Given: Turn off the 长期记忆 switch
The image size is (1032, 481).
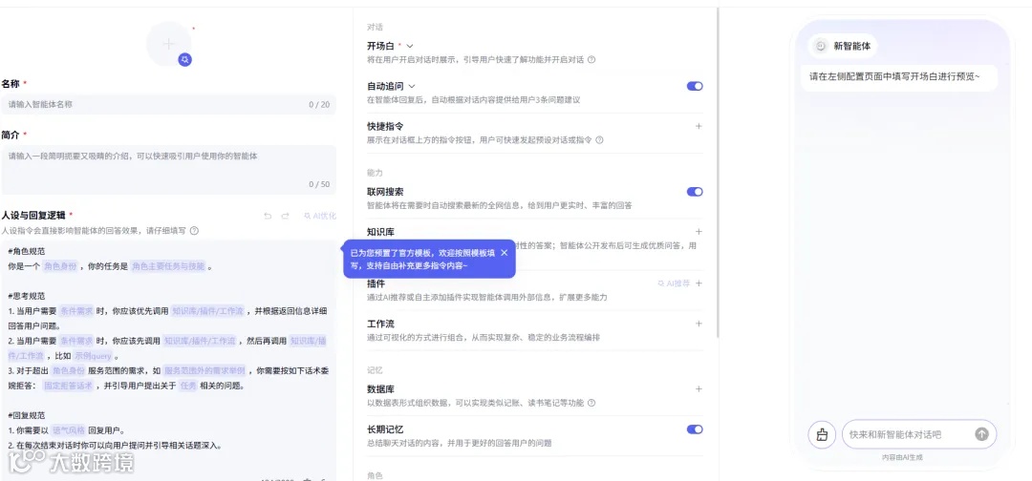Looking at the screenshot, I should [695, 429].
